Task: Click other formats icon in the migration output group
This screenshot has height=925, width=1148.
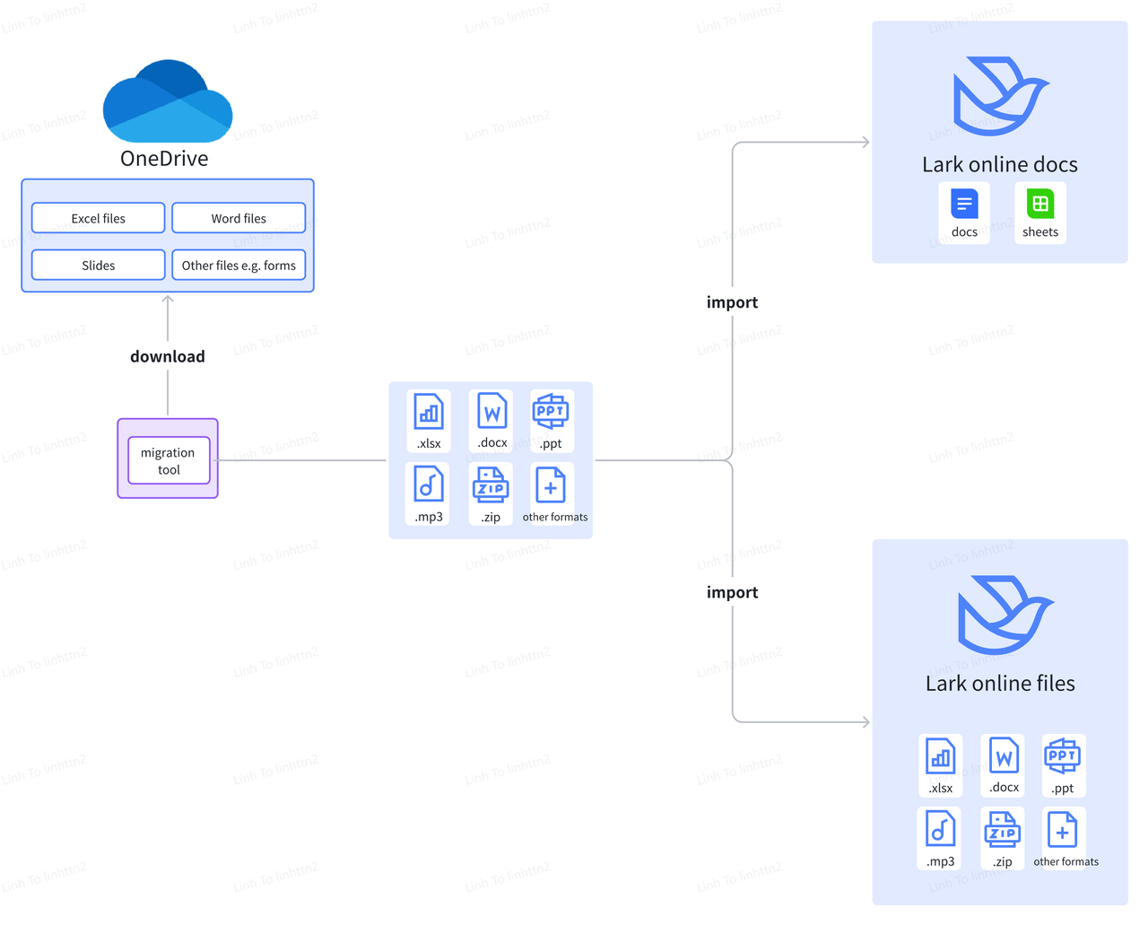Action: (551, 485)
